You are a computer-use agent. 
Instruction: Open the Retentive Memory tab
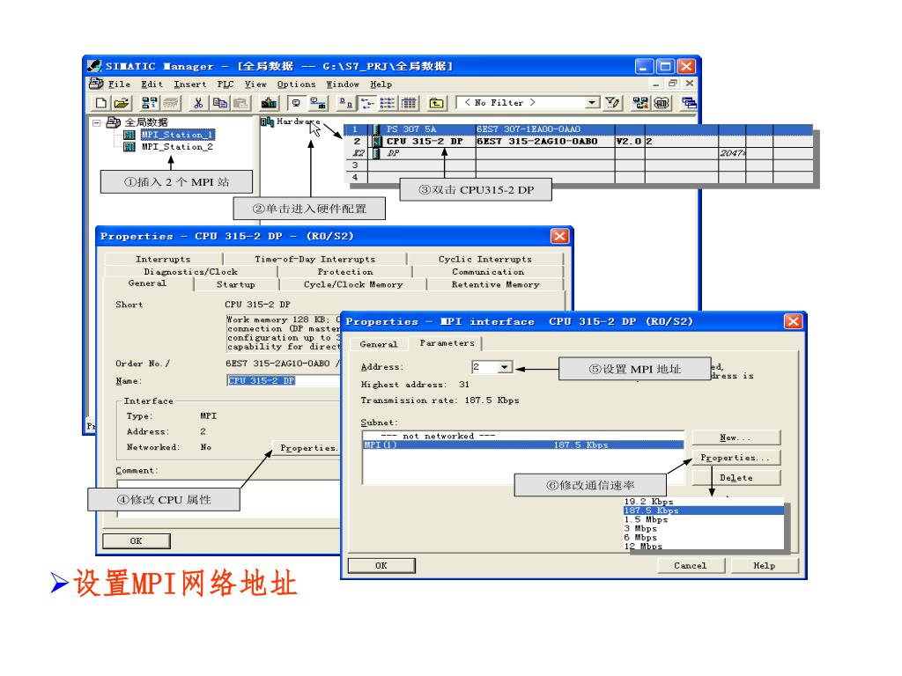click(495, 284)
